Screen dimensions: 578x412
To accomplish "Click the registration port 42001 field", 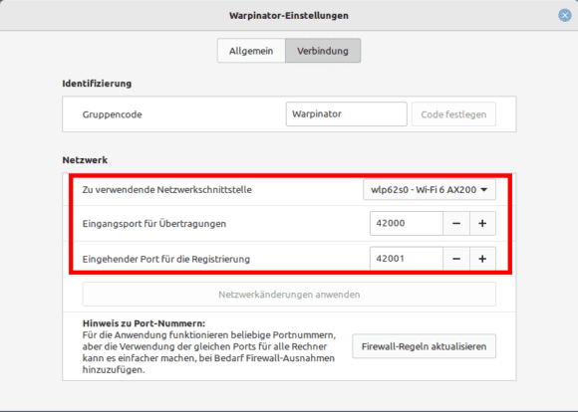I will point(407,259).
